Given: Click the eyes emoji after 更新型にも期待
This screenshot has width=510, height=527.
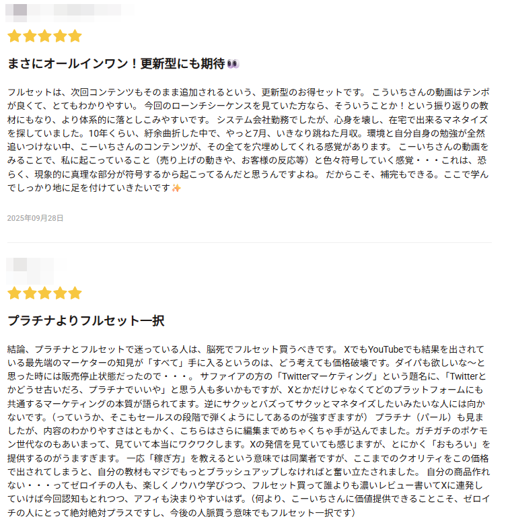Looking at the screenshot, I should 233,64.
